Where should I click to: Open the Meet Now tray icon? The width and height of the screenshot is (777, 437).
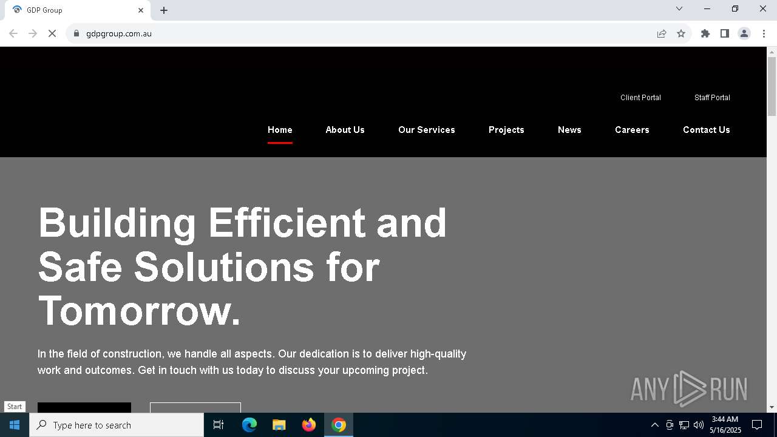point(670,425)
